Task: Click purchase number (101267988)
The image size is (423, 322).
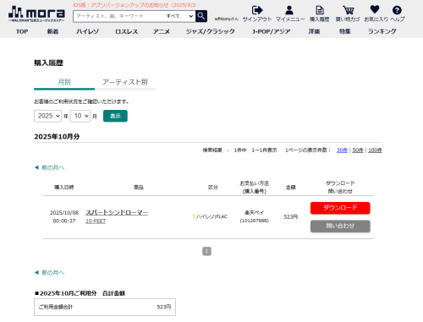Action: click(255, 221)
